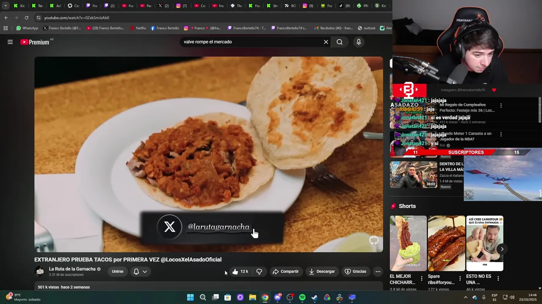The width and height of the screenshot is (542, 304).
Task: Toggle microphone icon in system tray
Action: pos(484,297)
